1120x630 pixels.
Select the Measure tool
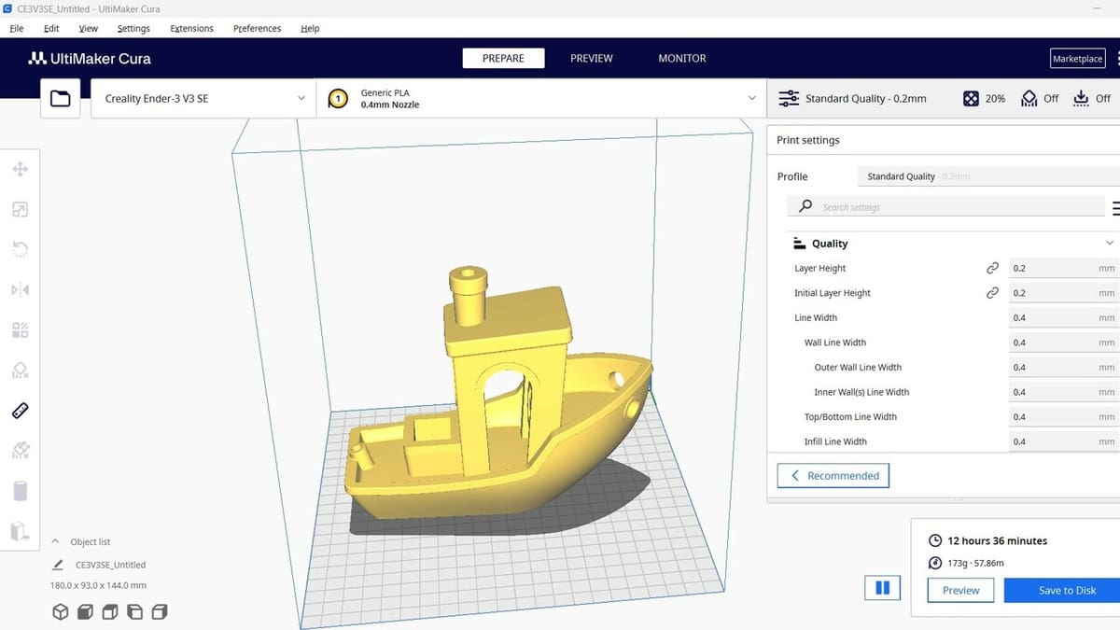coord(20,410)
